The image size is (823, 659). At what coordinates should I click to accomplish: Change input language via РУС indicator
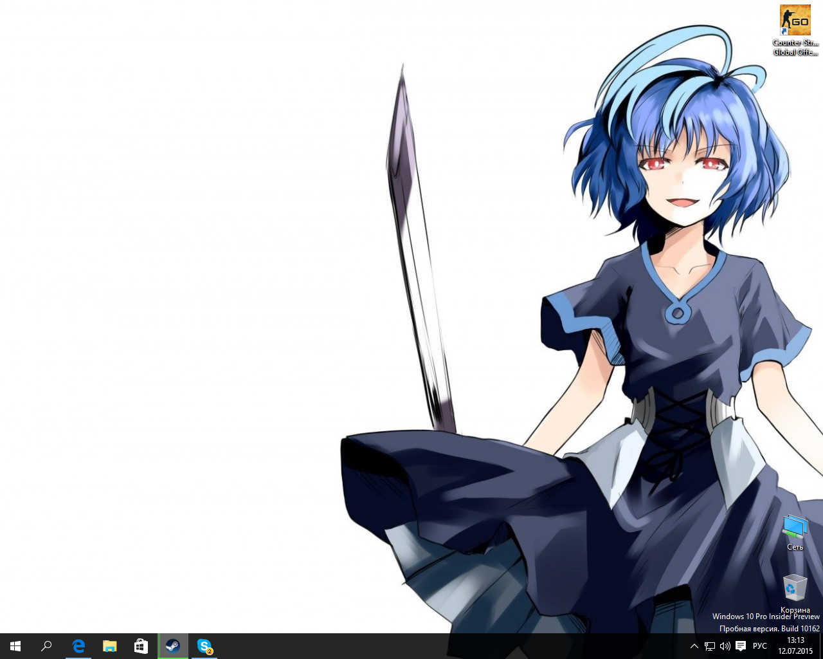click(x=760, y=646)
